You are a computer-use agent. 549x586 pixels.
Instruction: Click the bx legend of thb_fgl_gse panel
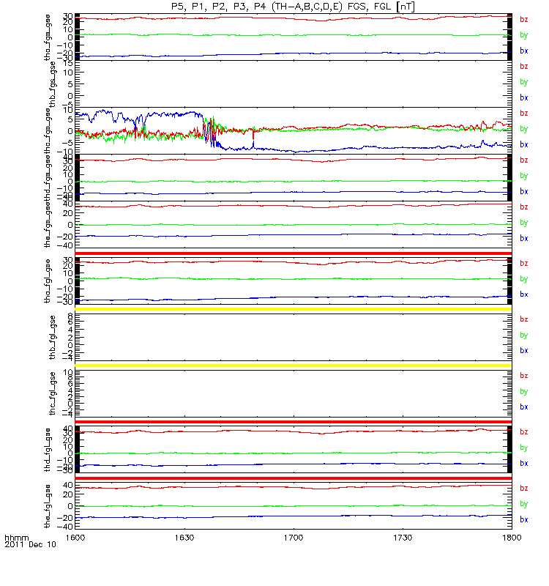(523, 351)
